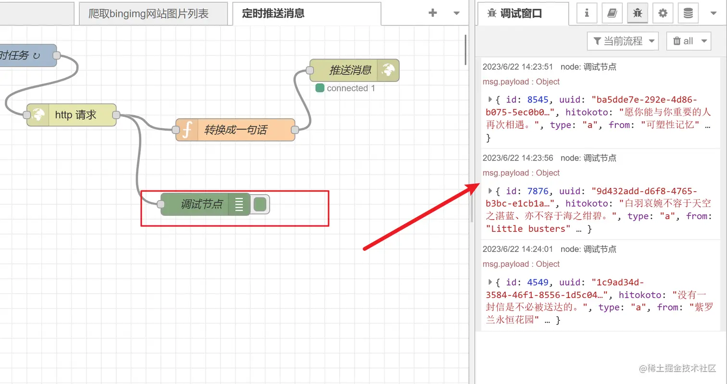
Task: Expand the id 4549 payload object
Action: 490,282
